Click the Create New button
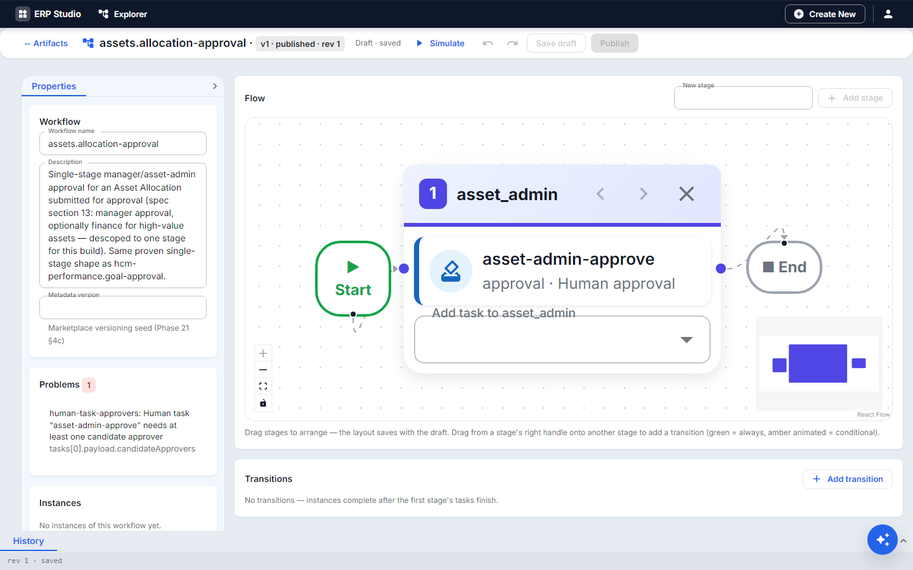The image size is (913, 570). pos(825,14)
